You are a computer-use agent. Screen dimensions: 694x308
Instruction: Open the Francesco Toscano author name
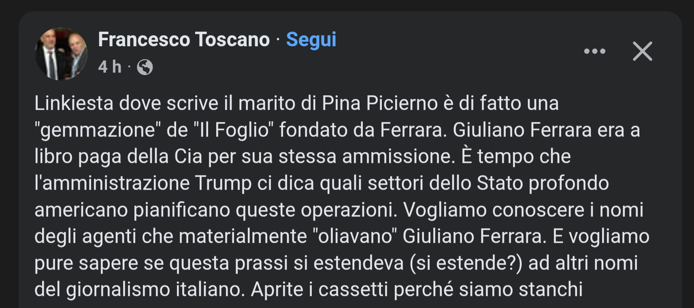pyautogui.click(x=184, y=40)
